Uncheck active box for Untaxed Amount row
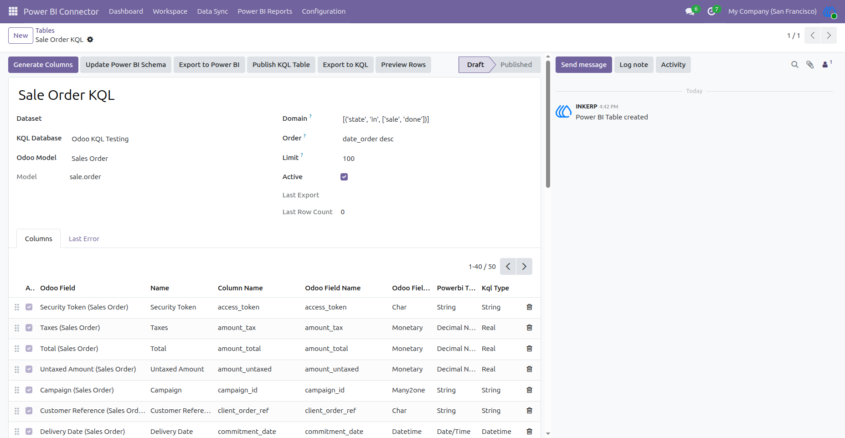This screenshot has height=438, width=845. tap(29, 369)
